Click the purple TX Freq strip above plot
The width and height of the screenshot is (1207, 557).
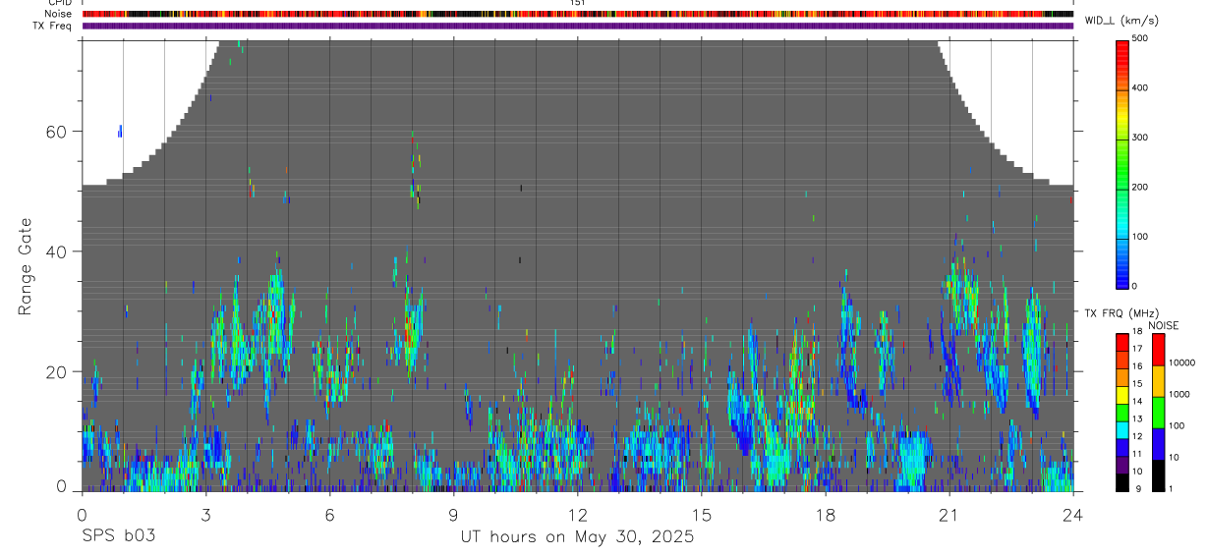coord(578,27)
